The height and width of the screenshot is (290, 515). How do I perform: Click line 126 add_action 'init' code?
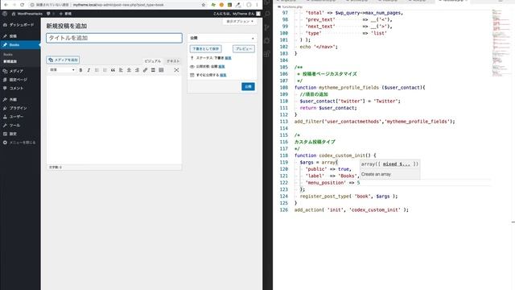click(x=352, y=209)
